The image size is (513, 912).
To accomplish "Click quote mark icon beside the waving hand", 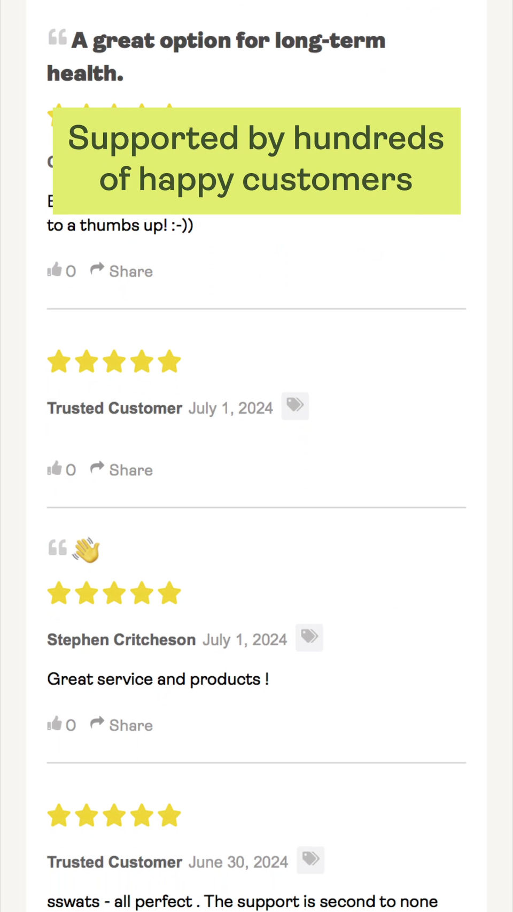I will tap(57, 548).
